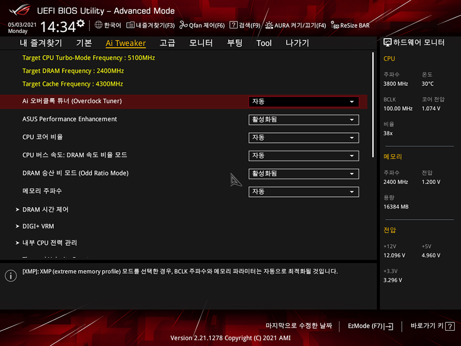The width and height of the screenshot is (461, 346).
Task: Open the 모니터 tab
Action: click(201, 43)
